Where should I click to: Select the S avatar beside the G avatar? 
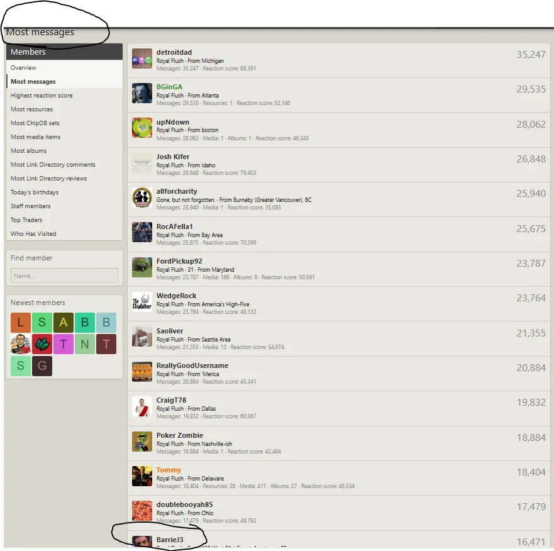tap(21, 366)
